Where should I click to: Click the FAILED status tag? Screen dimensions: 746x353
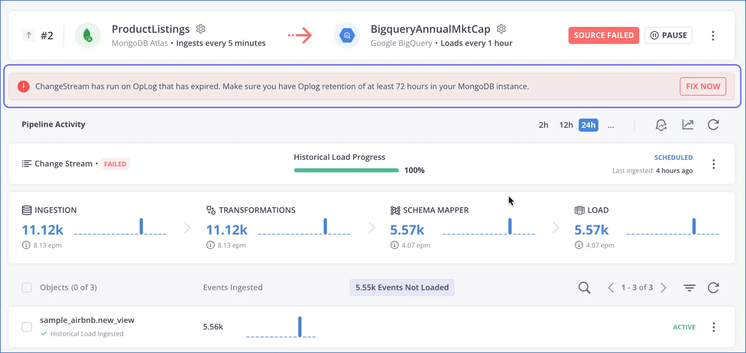coord(115,164)
